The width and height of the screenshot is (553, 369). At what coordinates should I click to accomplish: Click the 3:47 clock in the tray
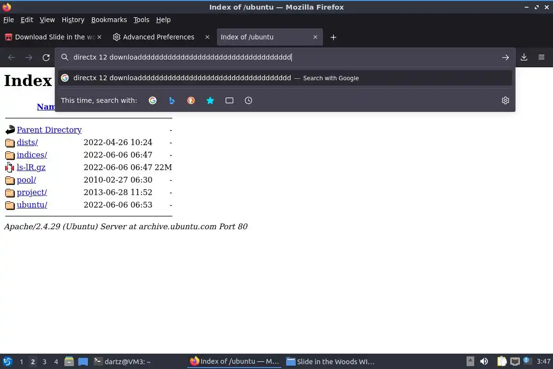(543, 362)
